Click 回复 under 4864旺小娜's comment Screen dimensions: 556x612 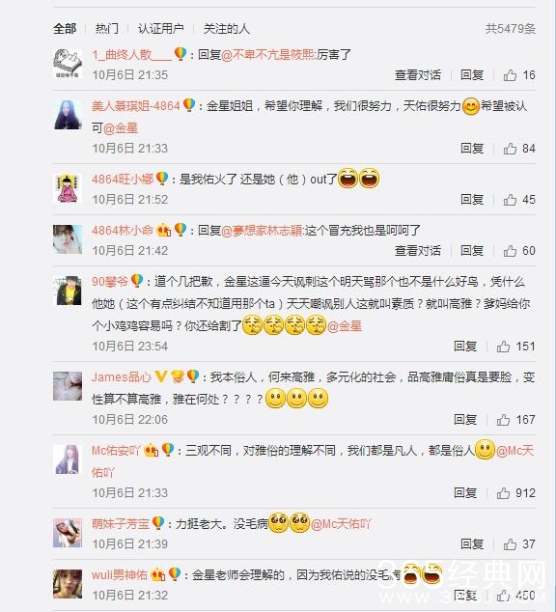click(472, 200)
